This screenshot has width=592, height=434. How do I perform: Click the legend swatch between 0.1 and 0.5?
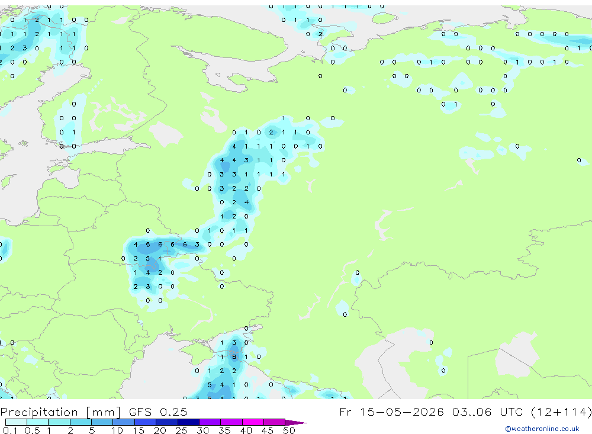pos(16,422)
